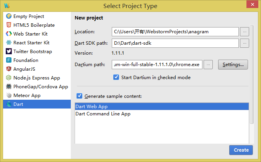Select Dart Web App sample
This screenshot has height=162, width=261.
(162, 106)
